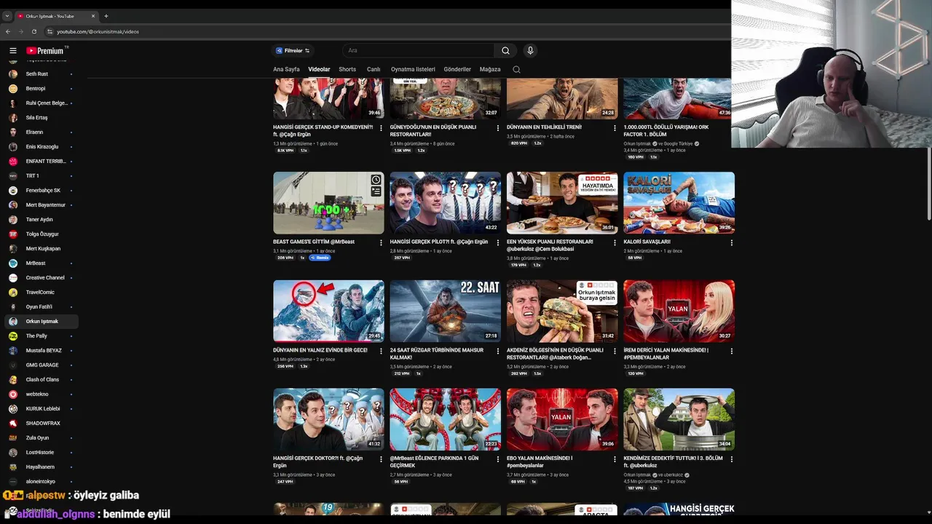Play the KALORİ SAVAŞLARI thumbnail
The width and height of the screenshot is (932, 524).
679,203
